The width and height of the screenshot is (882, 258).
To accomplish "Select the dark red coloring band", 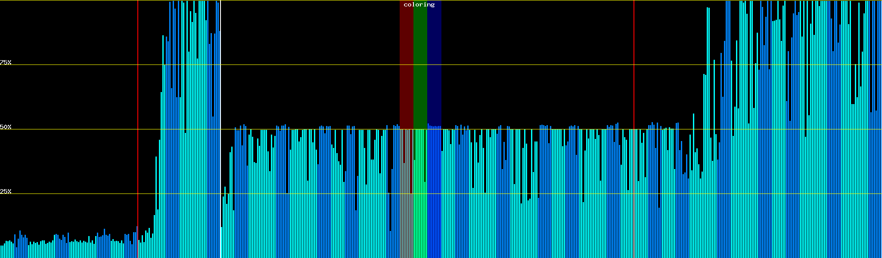I will pyautogui.click(x=406, y=64).
